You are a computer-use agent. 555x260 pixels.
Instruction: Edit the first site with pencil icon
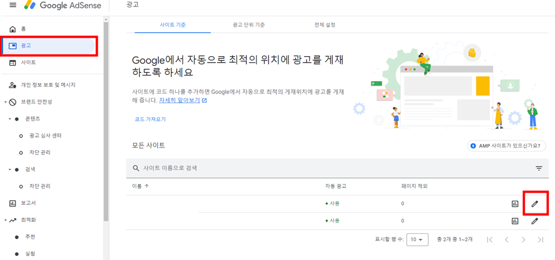coord(535,204)
